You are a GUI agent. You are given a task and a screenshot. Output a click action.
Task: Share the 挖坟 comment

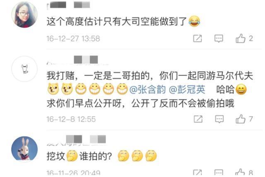(x=198, y=173)
